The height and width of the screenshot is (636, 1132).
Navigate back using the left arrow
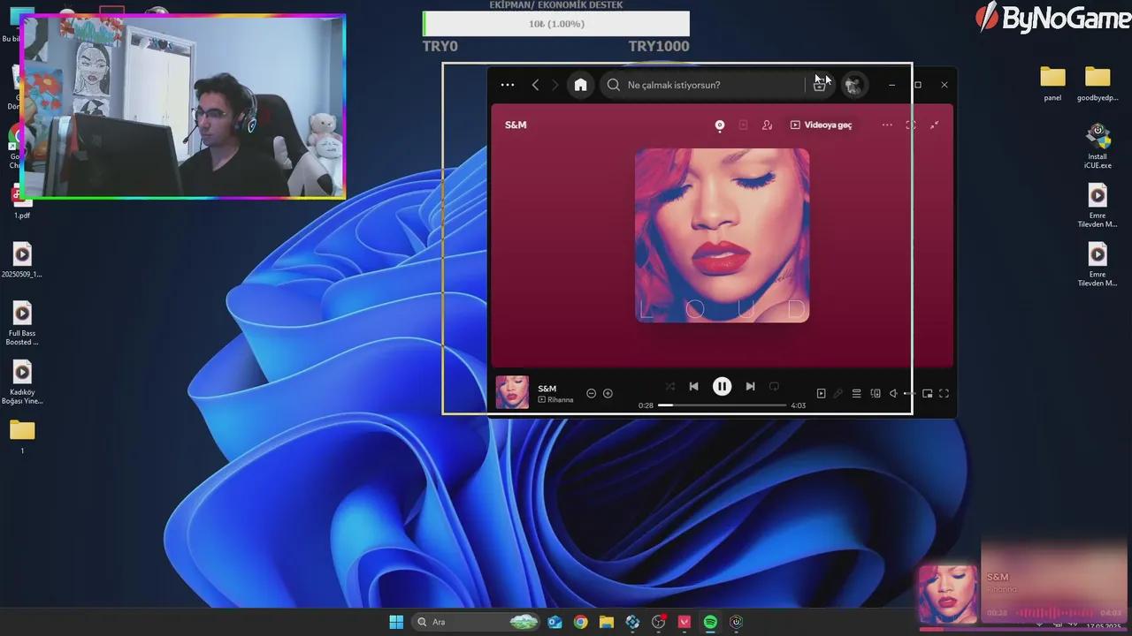535,85
